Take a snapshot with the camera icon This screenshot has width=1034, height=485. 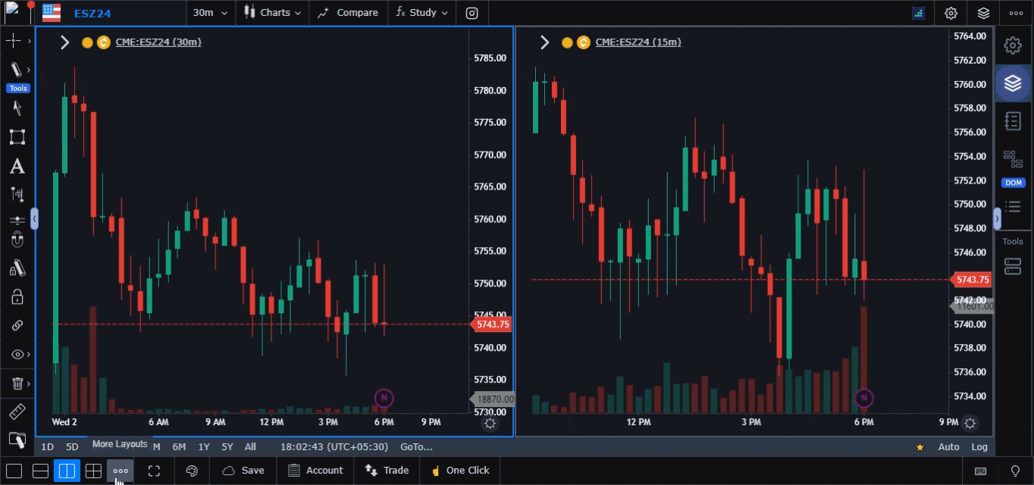(472, 13)
